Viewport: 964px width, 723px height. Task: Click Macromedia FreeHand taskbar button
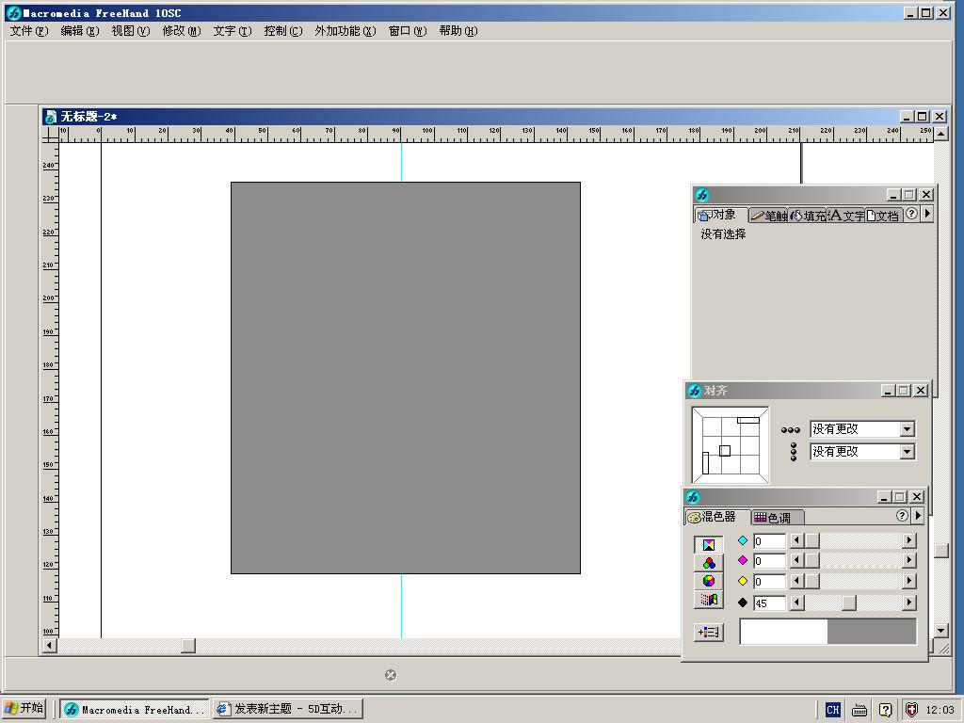(x=134, y=709)
